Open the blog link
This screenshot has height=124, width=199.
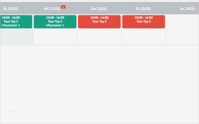[x=14, y=112]
